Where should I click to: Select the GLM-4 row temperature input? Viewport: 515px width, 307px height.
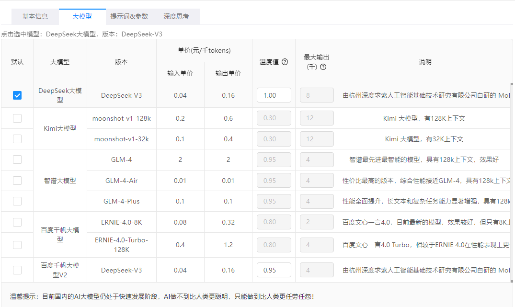point(274,159)
